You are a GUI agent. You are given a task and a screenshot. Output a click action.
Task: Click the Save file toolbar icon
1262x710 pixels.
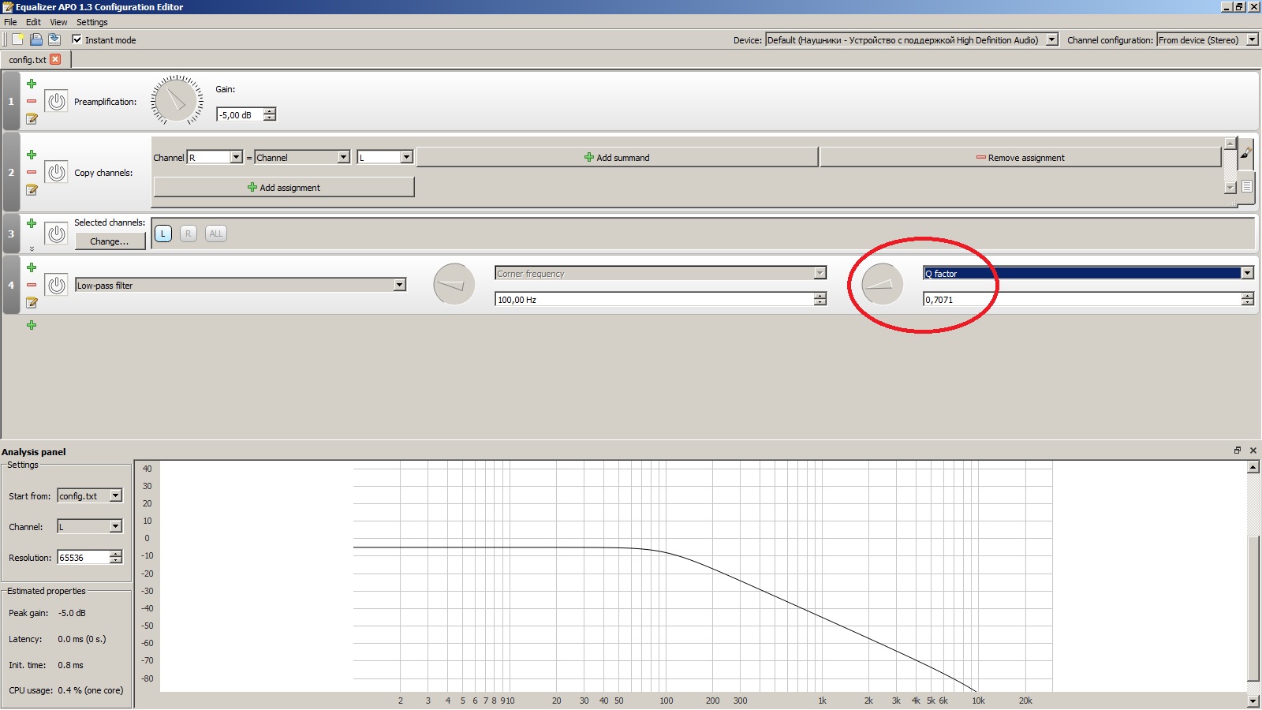[x=54, y=39]
